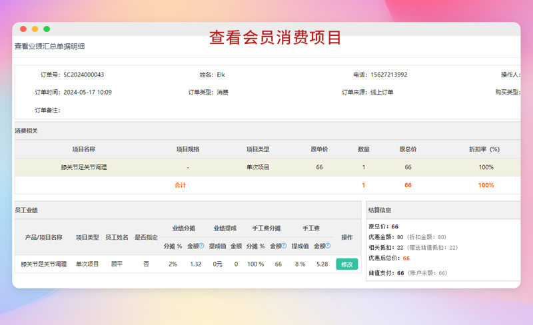The height and width of the screenshot is (325, 533).
Task: Click 100% in the 膝关节足关节调理 row
Action: (x=486, y=167)
